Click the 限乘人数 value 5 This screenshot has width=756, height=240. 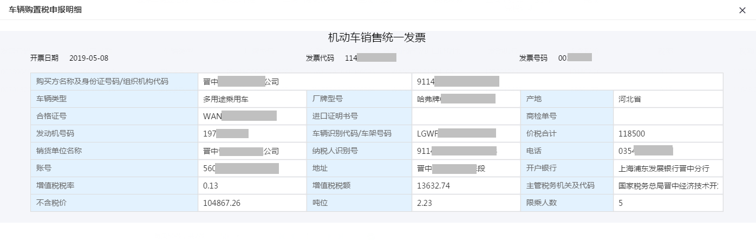tap(621, 203)
